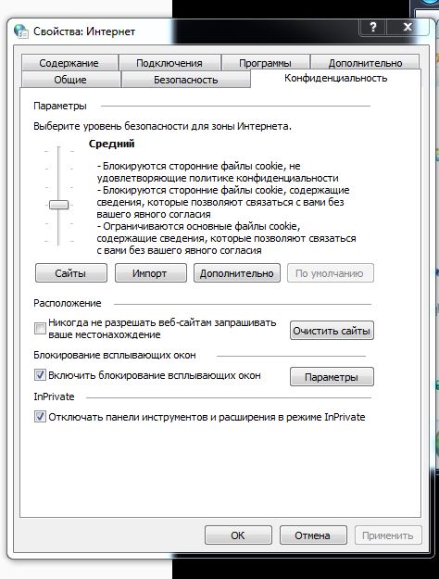Select the Программы tab
The width and height of the screenshot is (439, 579).
(x=265, y=62)
